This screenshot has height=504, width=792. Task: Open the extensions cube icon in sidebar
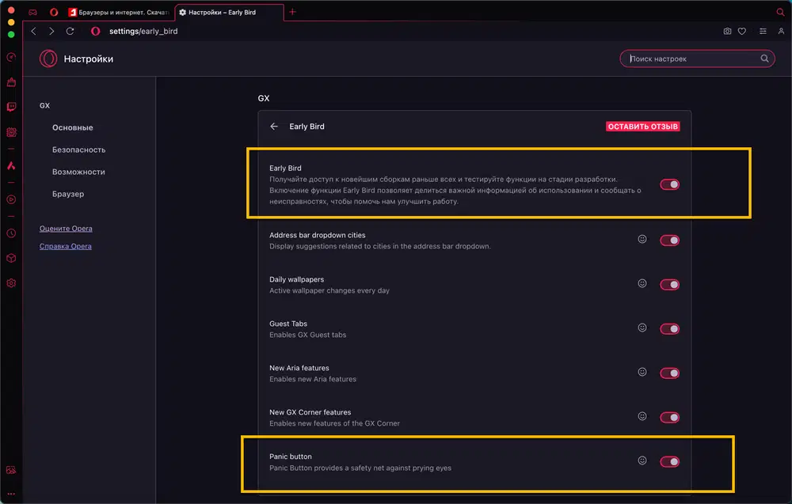tap(11, 258)
